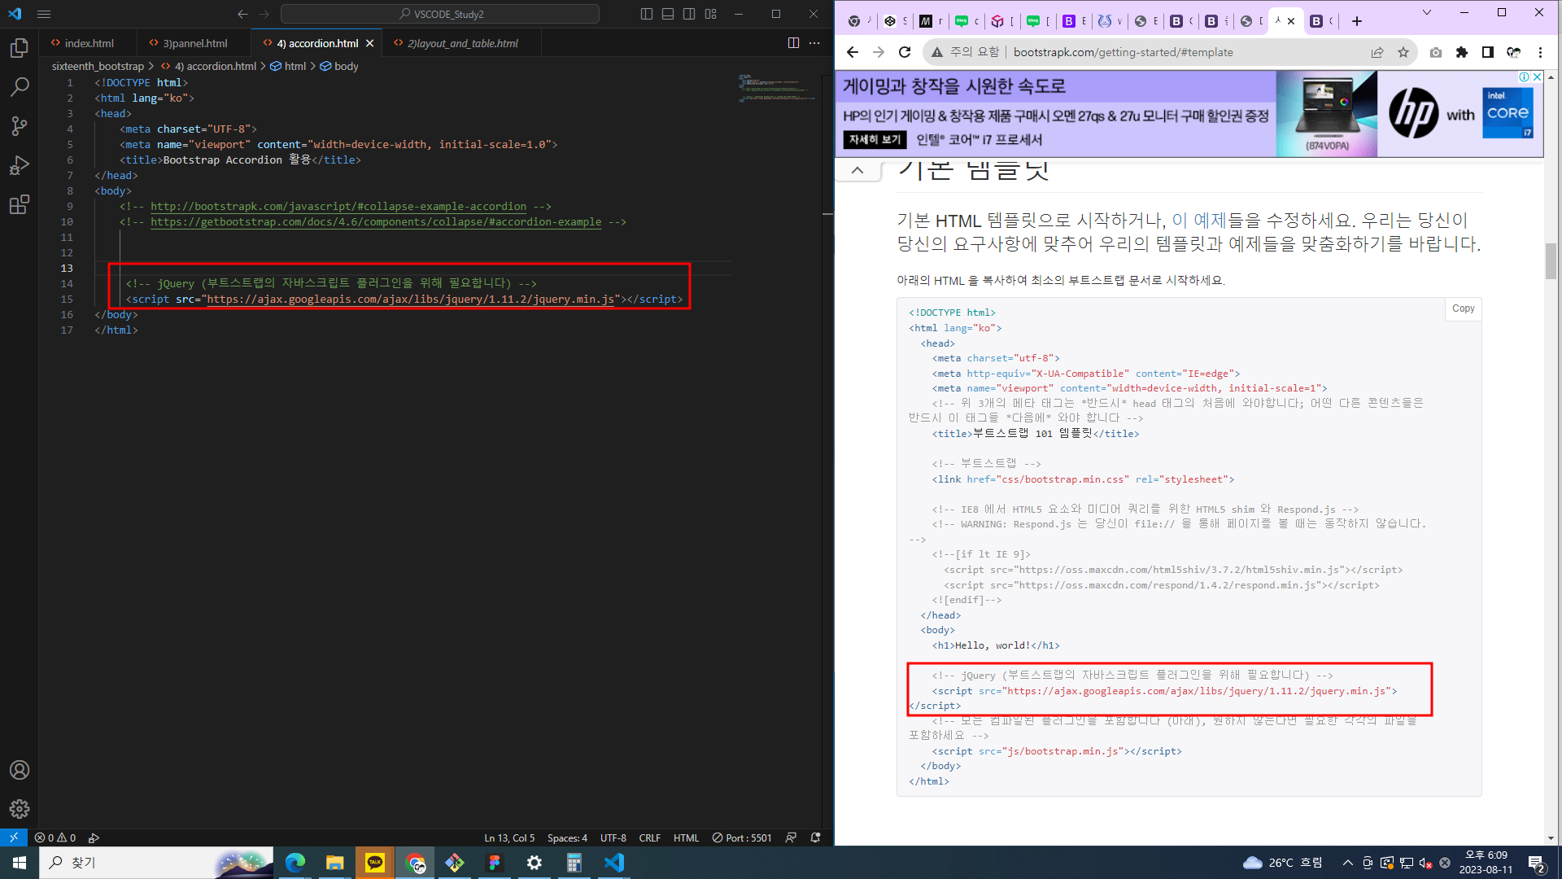Open the editor More Actions ellipsis menu
1562x879 pixels.
pos(814,43)
